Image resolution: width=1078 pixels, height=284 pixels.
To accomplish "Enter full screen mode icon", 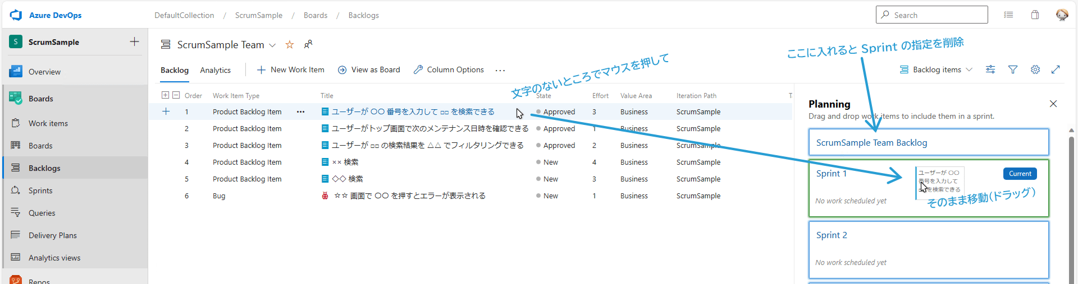I will pyautogui.click(x=1056, y=69).
